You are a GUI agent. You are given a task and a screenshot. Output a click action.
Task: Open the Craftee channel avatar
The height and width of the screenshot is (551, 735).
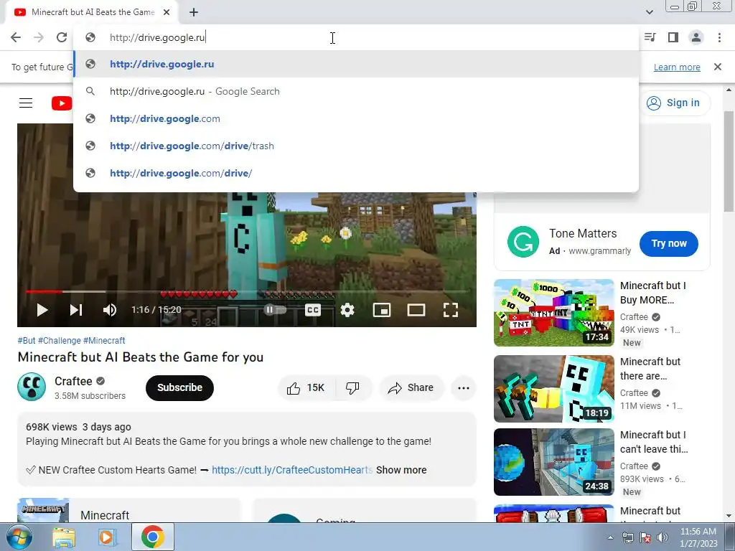pos(32,387)
